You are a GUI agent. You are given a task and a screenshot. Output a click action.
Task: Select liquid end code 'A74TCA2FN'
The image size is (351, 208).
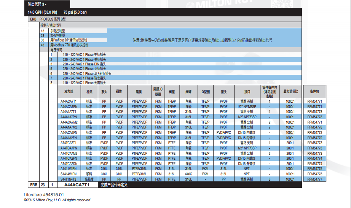click(x=69, y=158)
